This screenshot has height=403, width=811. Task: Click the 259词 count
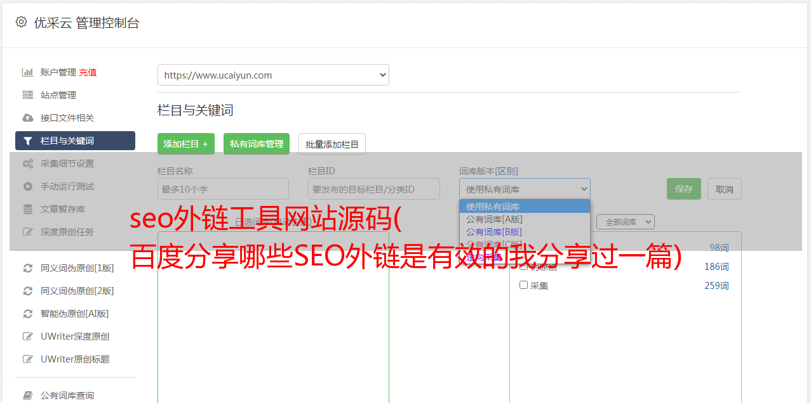click(716, 286)
